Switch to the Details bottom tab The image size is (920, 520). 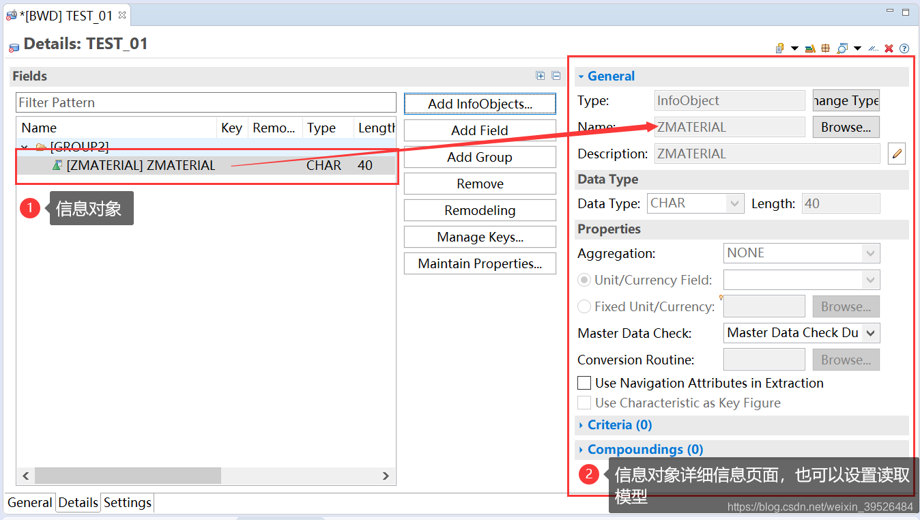[78, 502]
